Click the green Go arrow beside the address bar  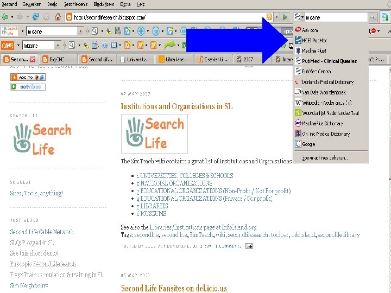click(x=285, y=17)
